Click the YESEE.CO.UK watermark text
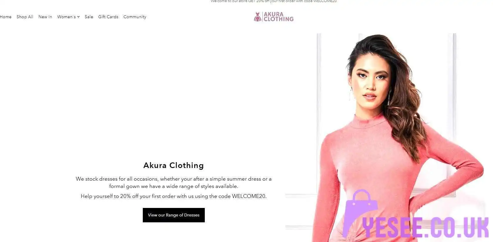 [426, 227]
